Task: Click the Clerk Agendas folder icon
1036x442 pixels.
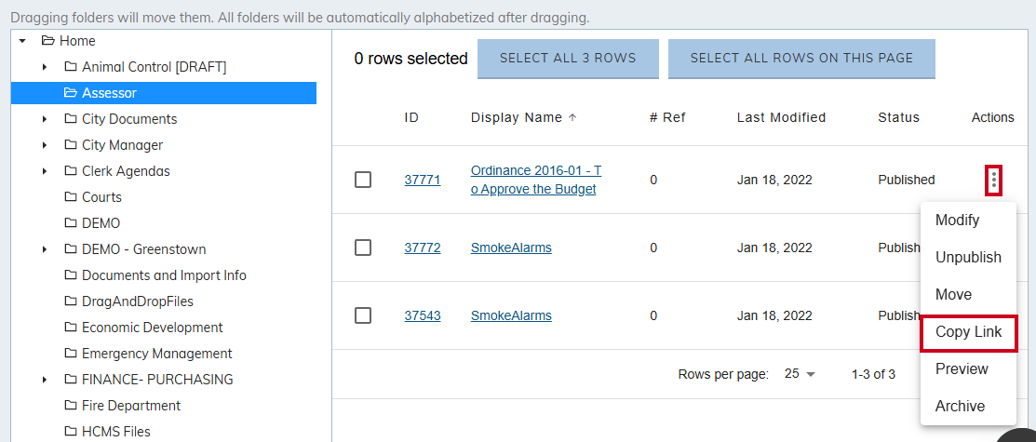Action: point(70,171)
